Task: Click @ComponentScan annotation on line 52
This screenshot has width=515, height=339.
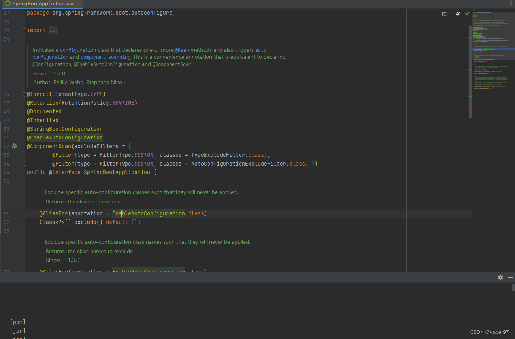Action: pyautogui.click(x=49, y=146)
